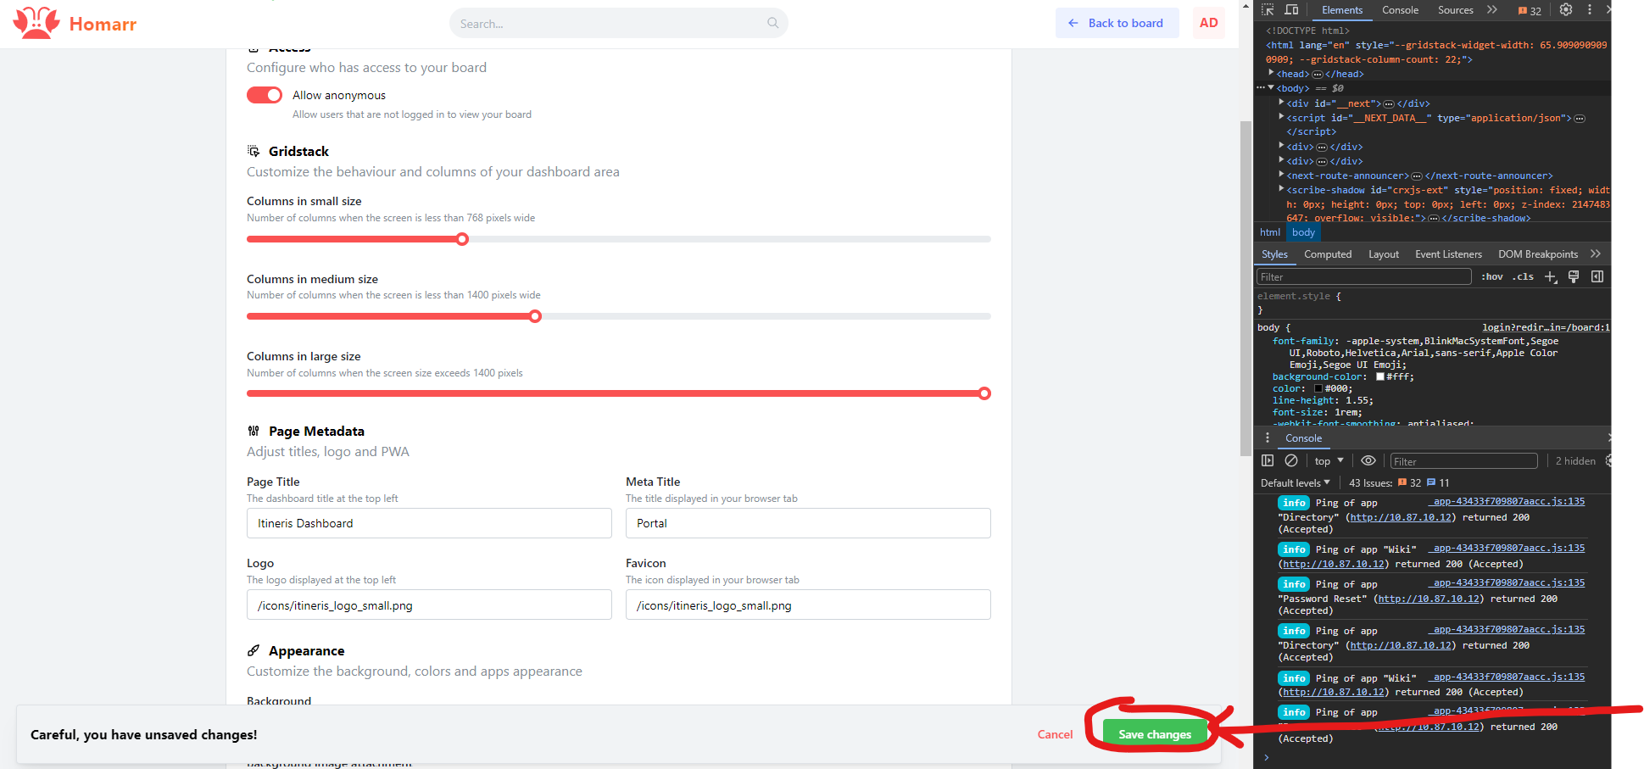Open the Default levels dropdown
1644x769 pixels.
tap(1295, 483)
